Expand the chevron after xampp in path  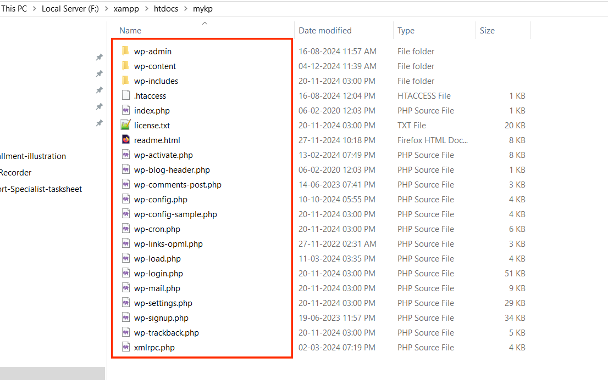click(146, 9)
